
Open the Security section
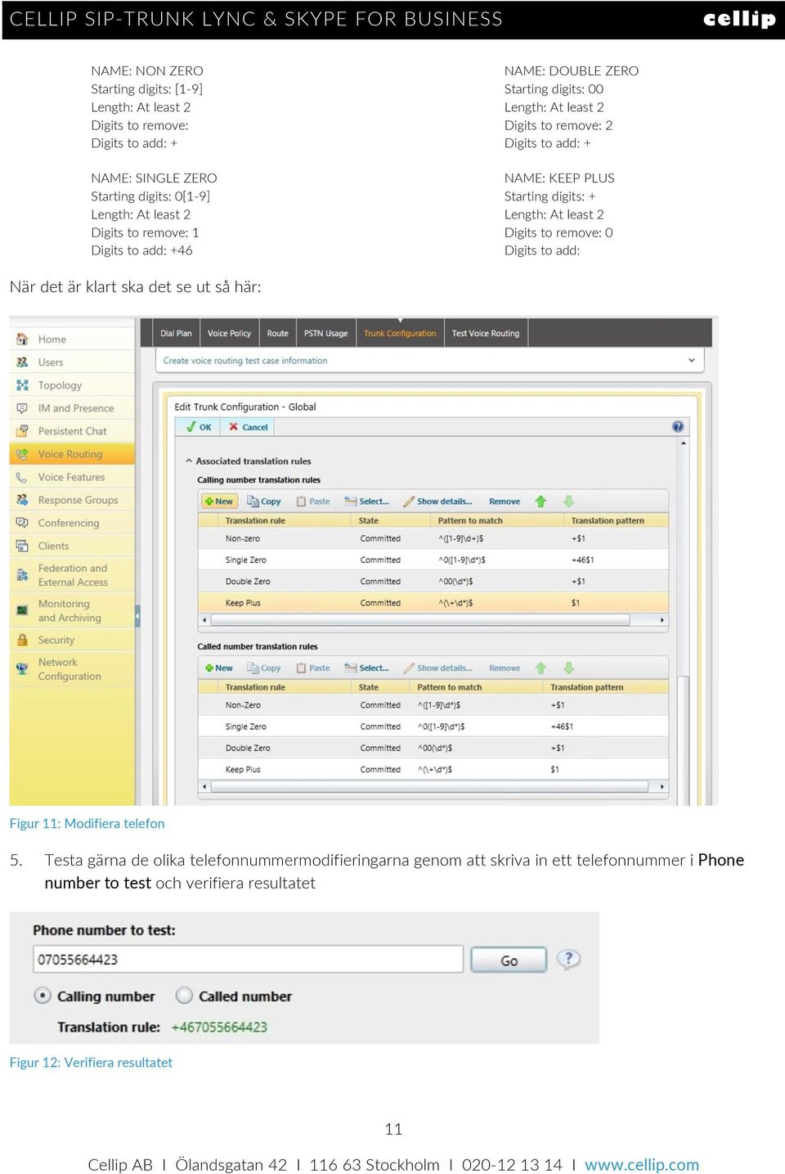pyautogui.click(x=72, y=640)
